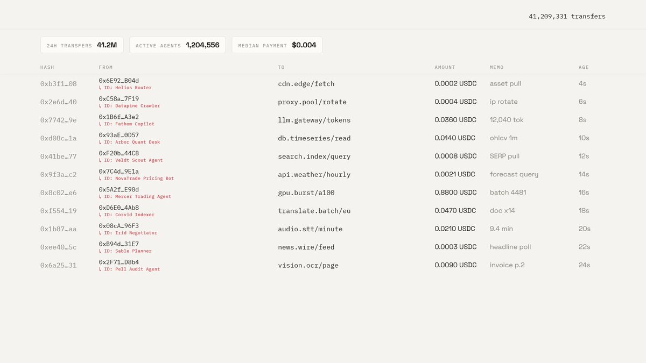646x363 pixels.
Task: Open transaction hash 0x2e6d…40
Action: [58, 102]
